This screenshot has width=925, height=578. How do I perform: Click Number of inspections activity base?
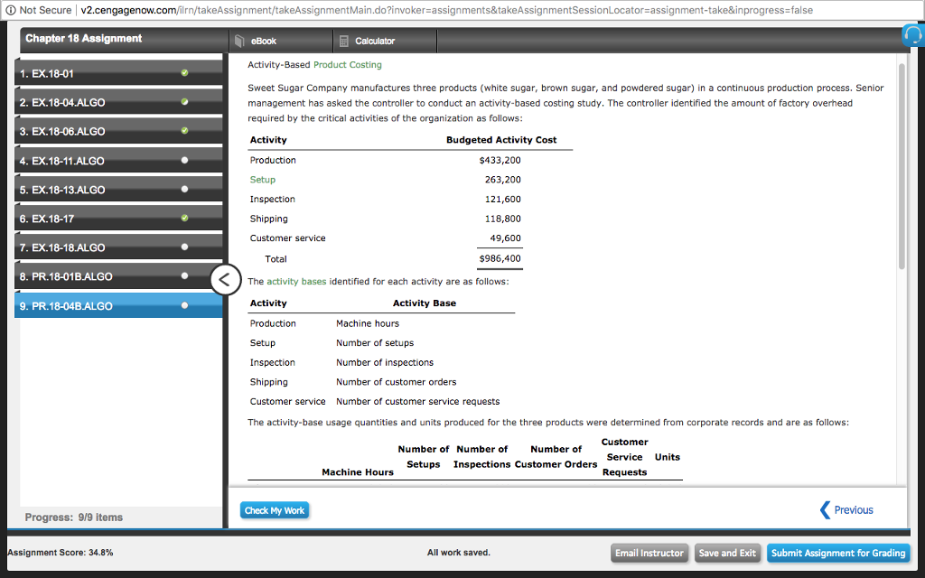point(385,362)
